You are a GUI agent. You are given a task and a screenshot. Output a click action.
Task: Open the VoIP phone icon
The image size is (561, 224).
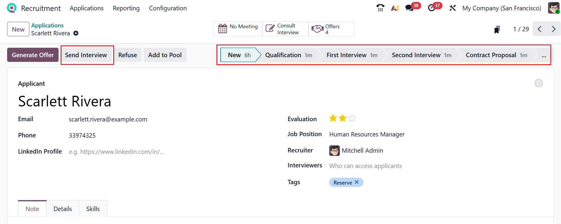[x=380, y=8]
